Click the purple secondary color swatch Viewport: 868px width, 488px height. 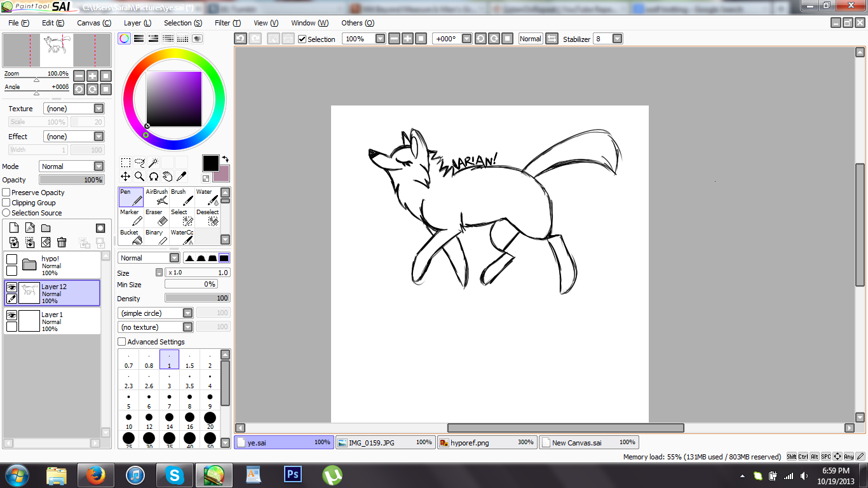tap(222, 173)
